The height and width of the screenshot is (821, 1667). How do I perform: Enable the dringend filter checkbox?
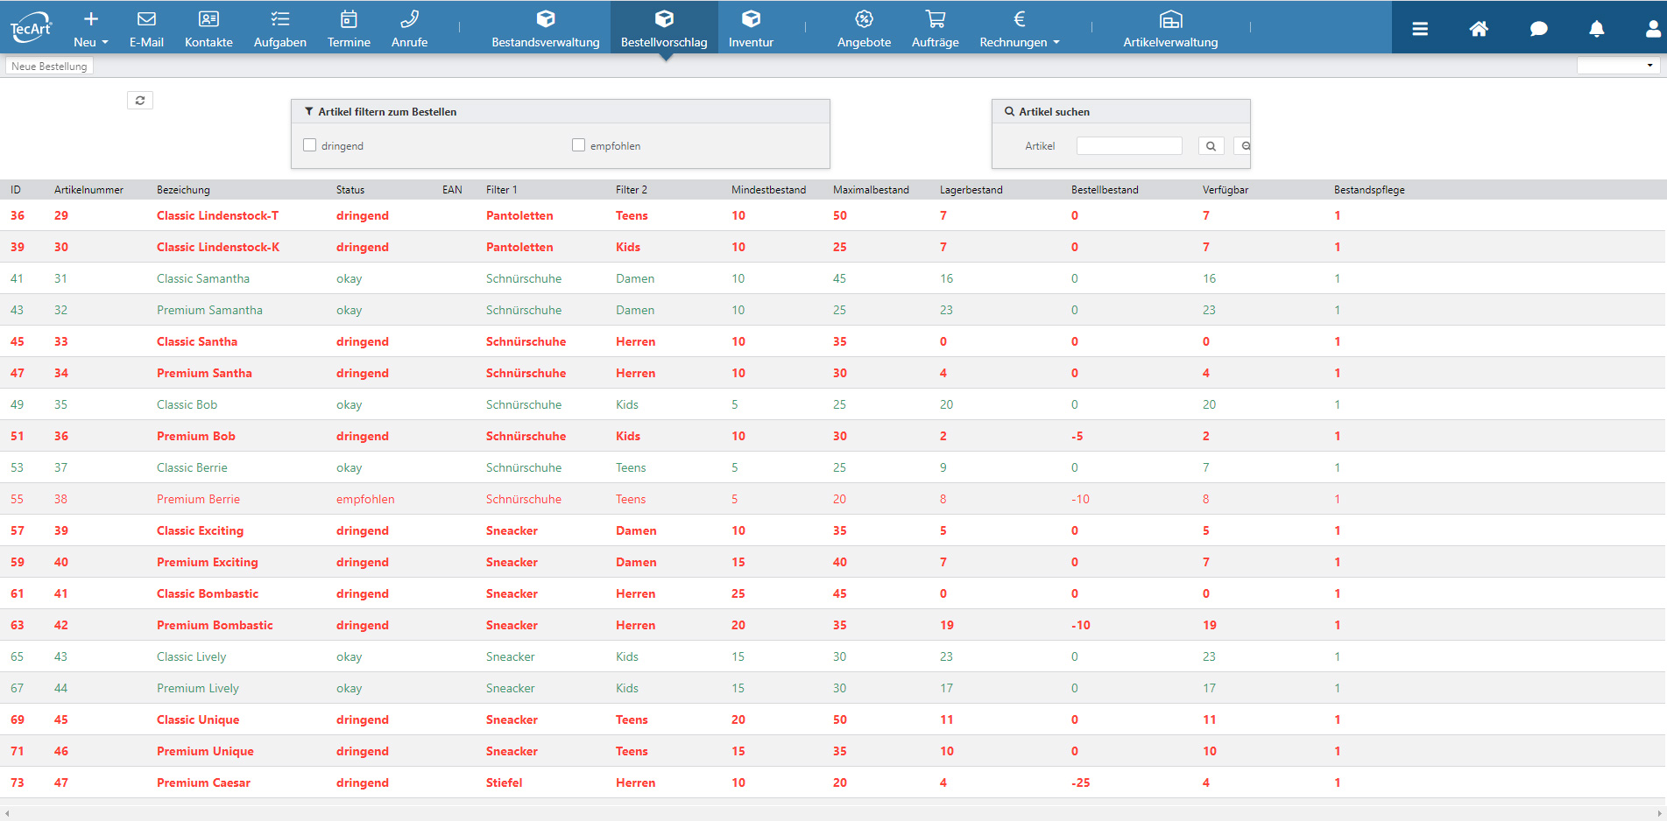(310, 145)
